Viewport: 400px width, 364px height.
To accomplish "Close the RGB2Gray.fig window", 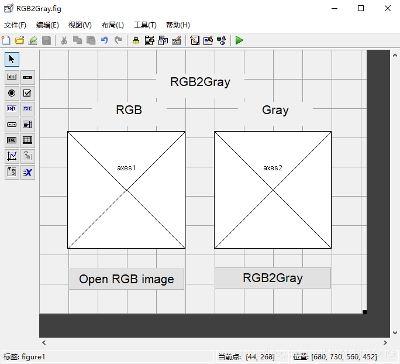I will pos(388,8).
